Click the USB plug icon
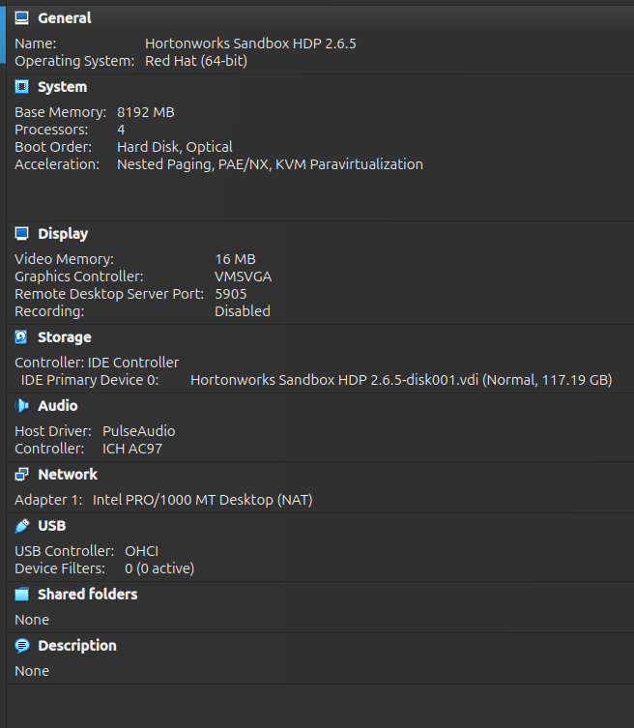634x728 pixels. [x=22, y=526]
